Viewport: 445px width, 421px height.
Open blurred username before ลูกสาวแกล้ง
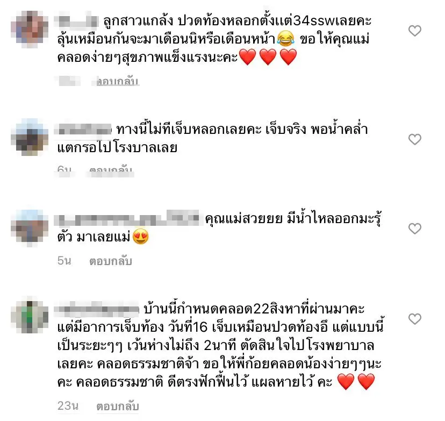(77, 22)
